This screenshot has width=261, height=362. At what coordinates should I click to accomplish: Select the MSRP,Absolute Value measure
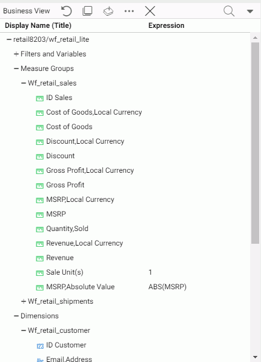(80, 287)
